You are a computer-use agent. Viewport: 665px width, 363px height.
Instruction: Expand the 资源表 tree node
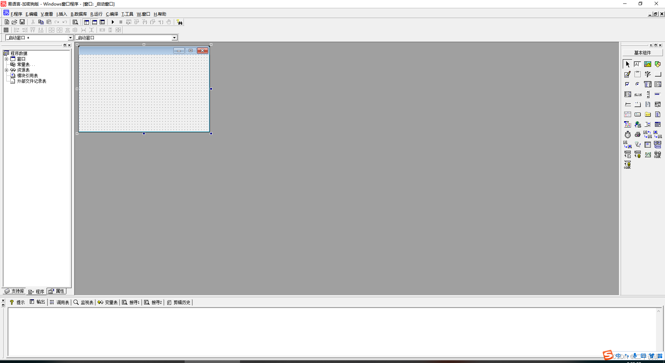coord(6,70)
